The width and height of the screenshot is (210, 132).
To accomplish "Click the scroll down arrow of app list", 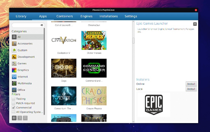I will (x=133, y=122).
